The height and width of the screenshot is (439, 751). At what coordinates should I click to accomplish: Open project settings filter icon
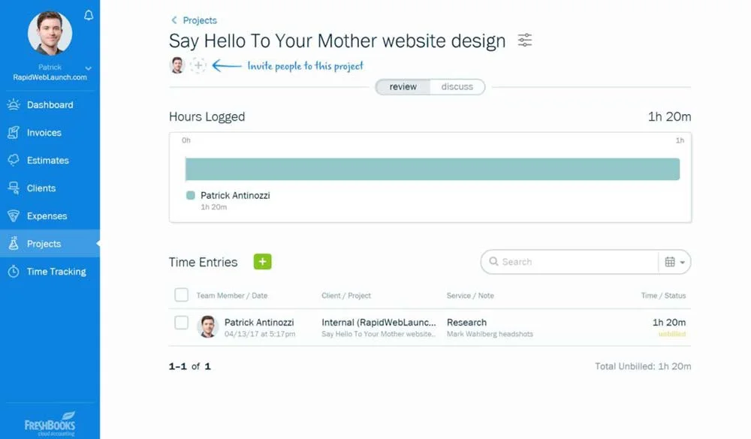pyautogui.click(x=524, y=41)
